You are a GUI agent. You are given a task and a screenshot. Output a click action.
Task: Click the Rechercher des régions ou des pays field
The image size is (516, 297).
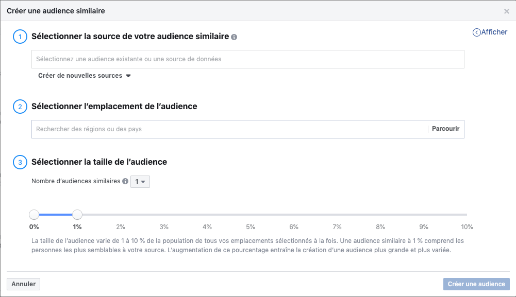(x=206, y=129)
